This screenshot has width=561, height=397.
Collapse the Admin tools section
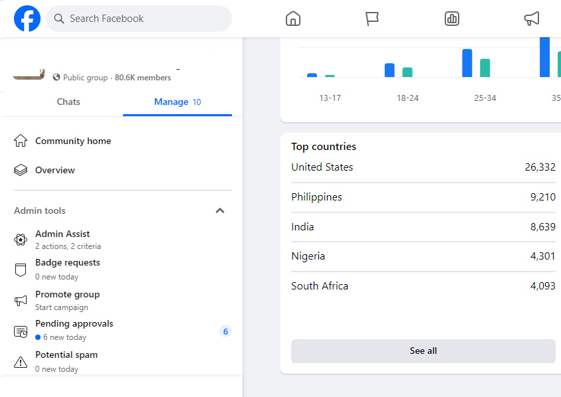click(220, 210)
